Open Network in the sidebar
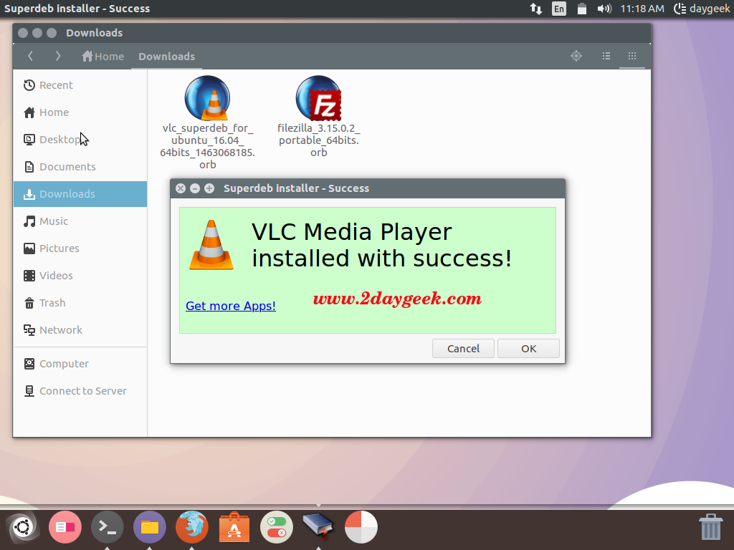This screenshot has width=734, height=550. pos(80,329)
